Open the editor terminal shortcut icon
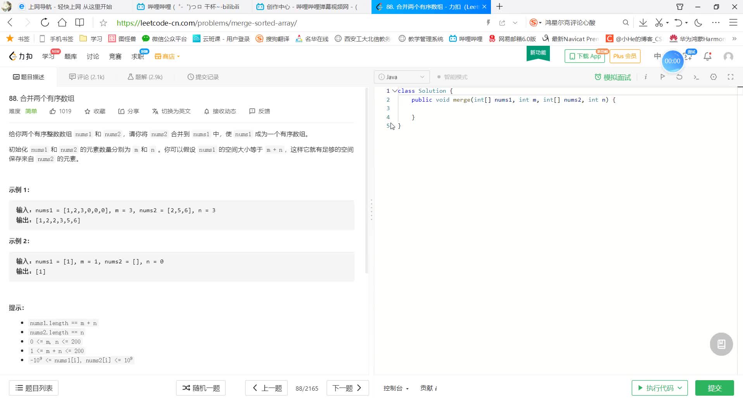The image size is (743, 398). point(696,77)
